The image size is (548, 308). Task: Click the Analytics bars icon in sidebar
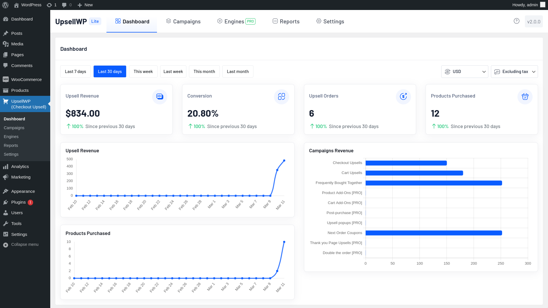(x=6, y=167)
